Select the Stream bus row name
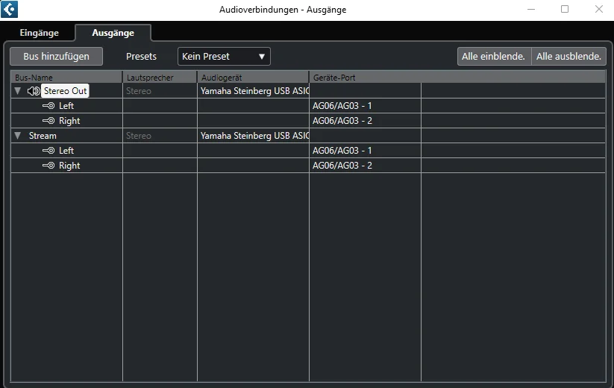The width and height of the screenshot is (614, 388). 43,136
